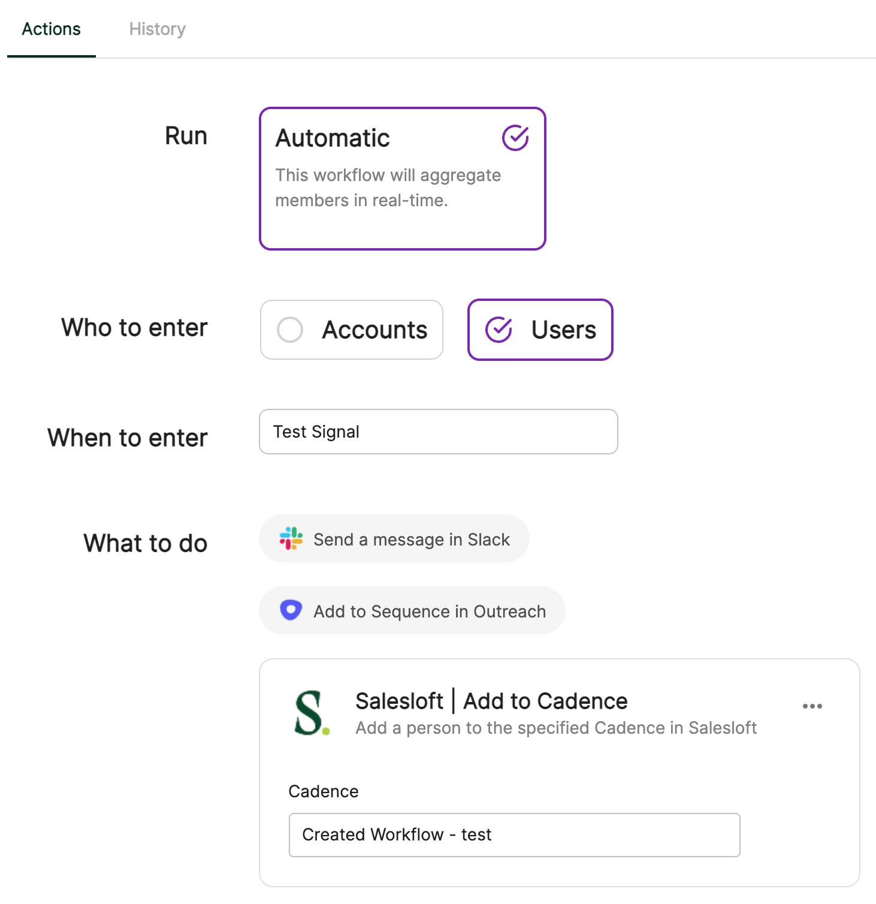The height and width of the screenshot is (904, 876).
Task: Add the Add to Sequence in Outreach action
Action: click(x=412, y=611)
